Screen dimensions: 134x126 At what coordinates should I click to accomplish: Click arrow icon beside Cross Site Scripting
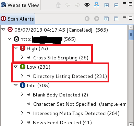tap(29, 57)
